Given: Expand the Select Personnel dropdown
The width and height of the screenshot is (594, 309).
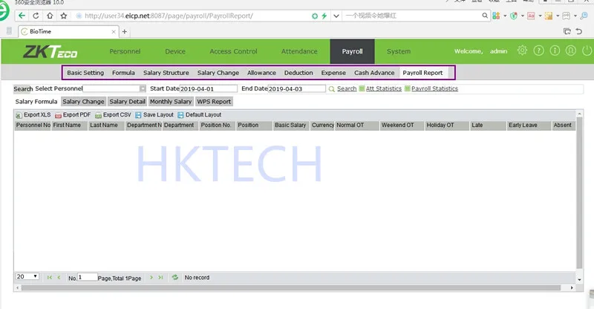Looking at the screenshot, I should [x=143, y=88].
